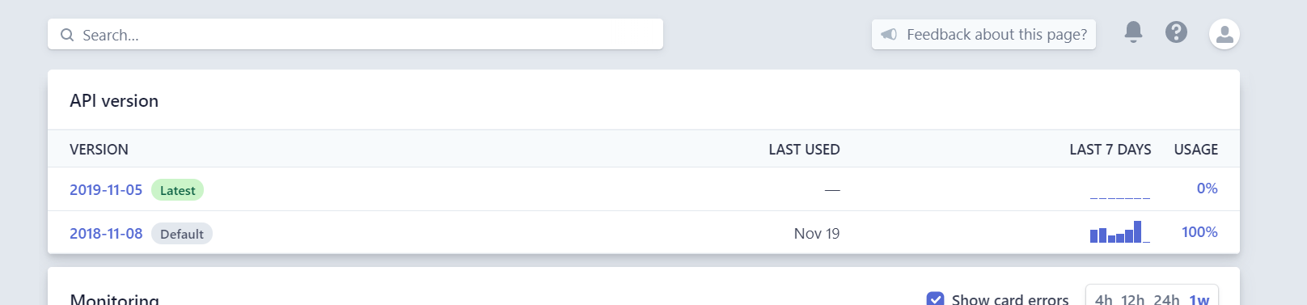Select the 12h time range
1307x305 pixels.
click(1132, 299)
